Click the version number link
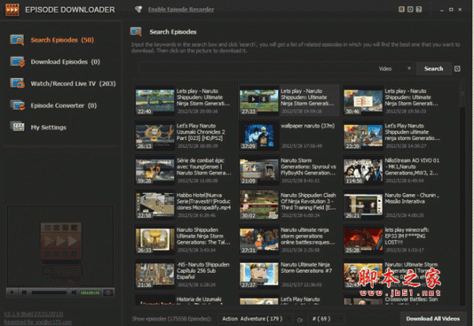The image size is (474, 326). click(33, 314)
